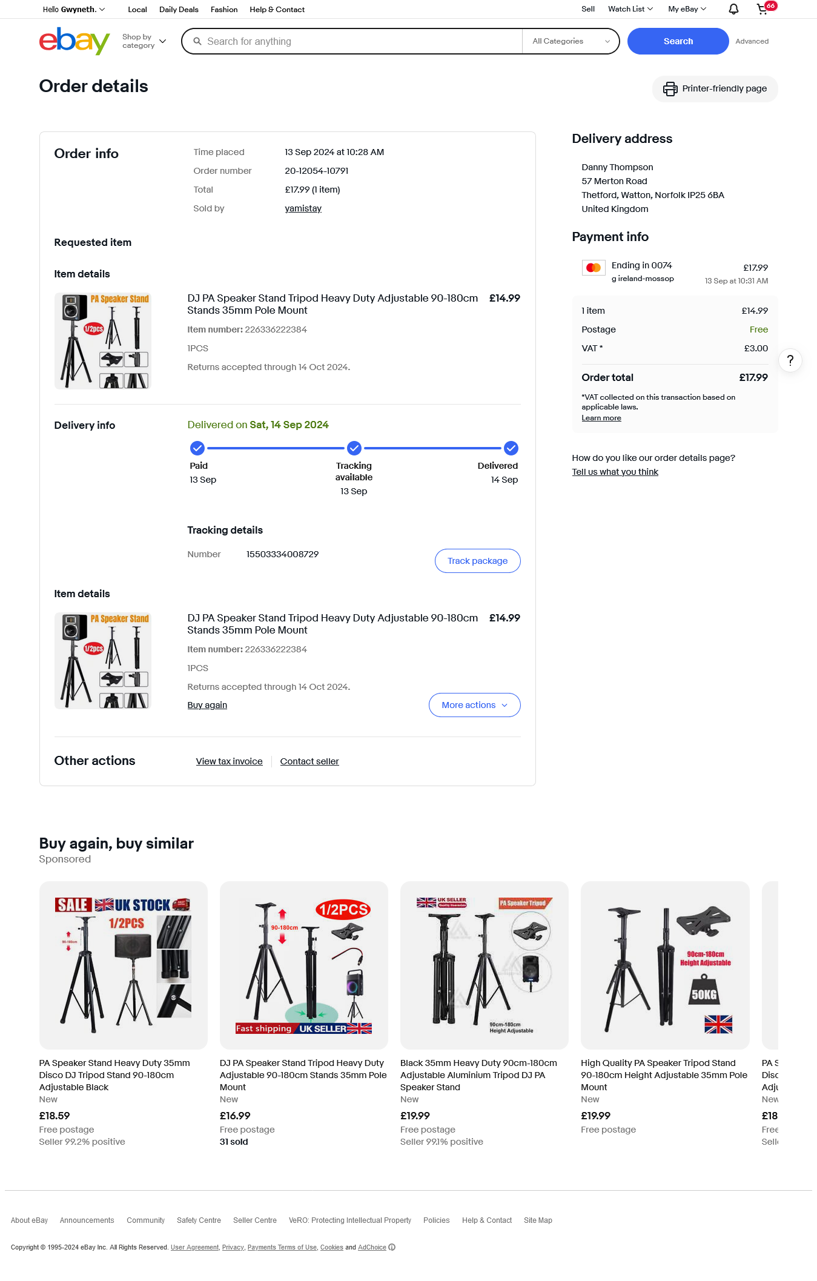This screenshot has height=1281, width=817.
Task: Click the Track package button
Action: [477, 561]
